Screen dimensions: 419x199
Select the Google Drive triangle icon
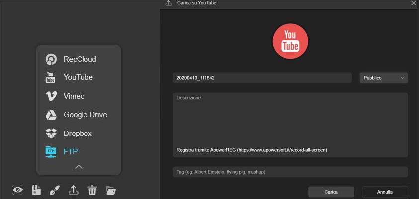[x=51, y=115]
